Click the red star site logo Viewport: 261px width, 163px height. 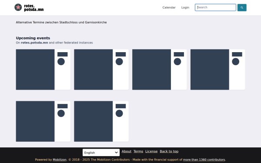click(18, 7)
